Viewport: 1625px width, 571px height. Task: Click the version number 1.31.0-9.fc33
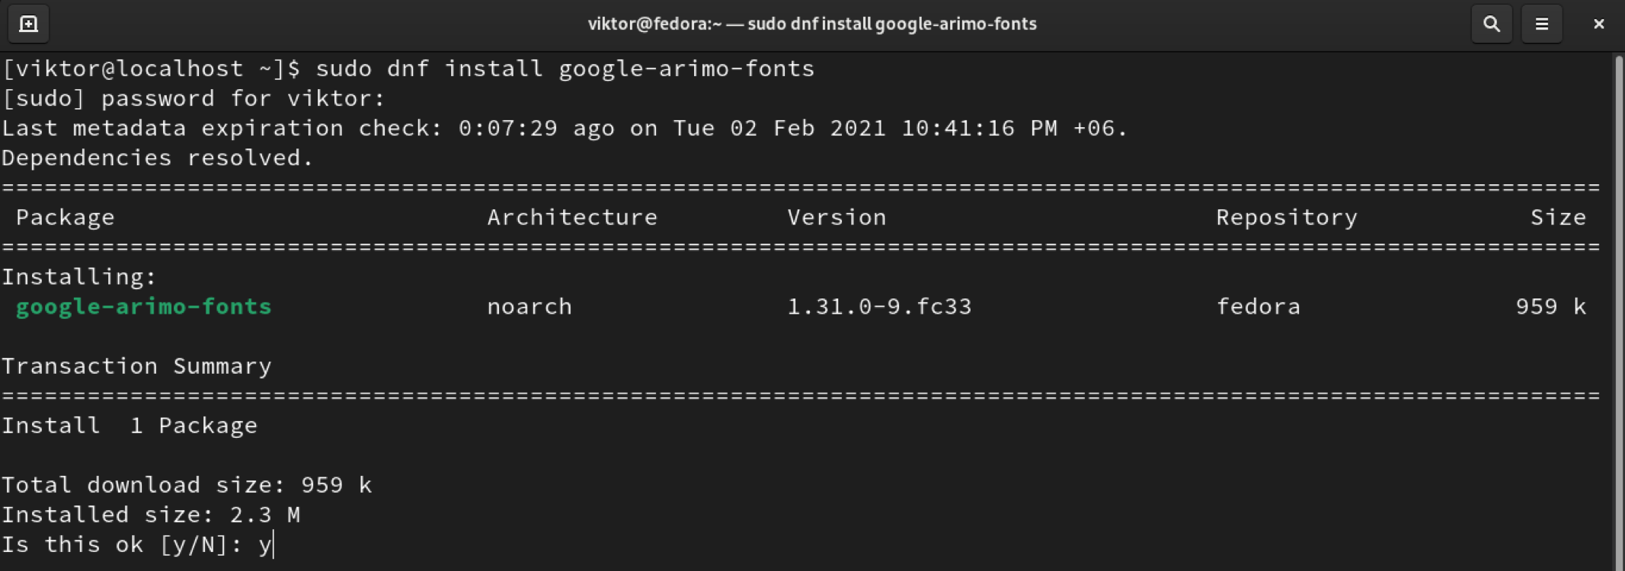pos(879,307)
